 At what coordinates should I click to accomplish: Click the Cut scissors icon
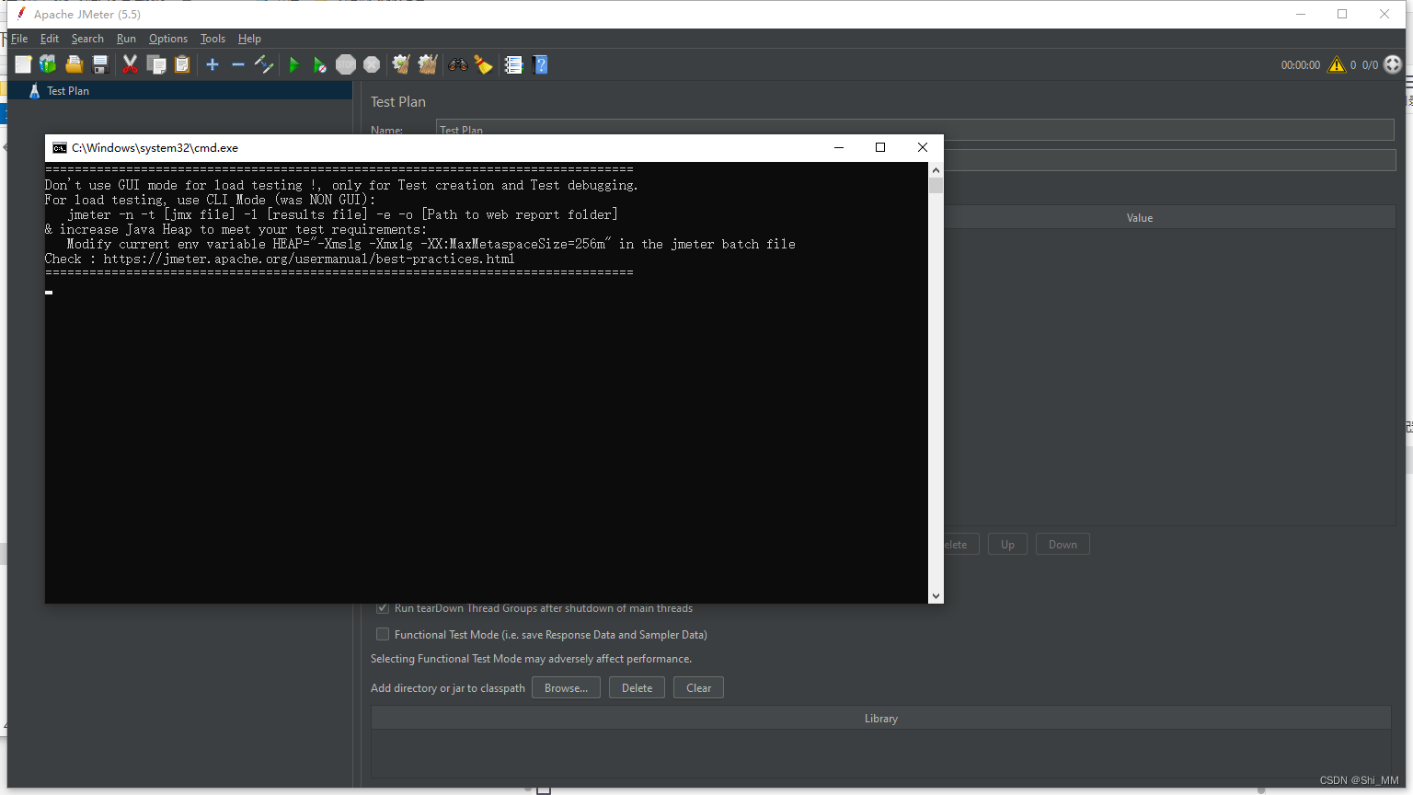[x=130, y=64]
